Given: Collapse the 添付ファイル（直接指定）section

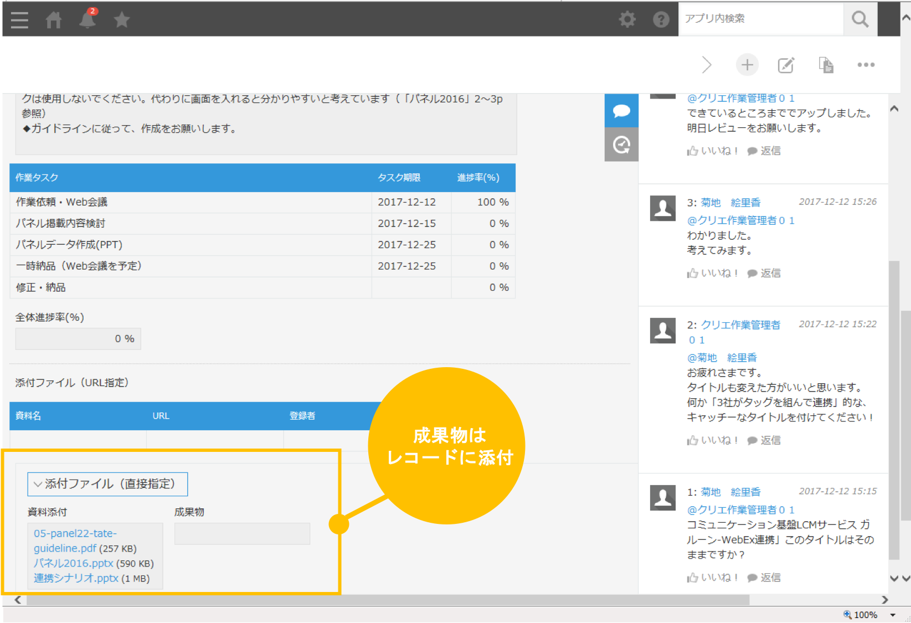Looking at the screenshot, I should [x=38, y=483].
